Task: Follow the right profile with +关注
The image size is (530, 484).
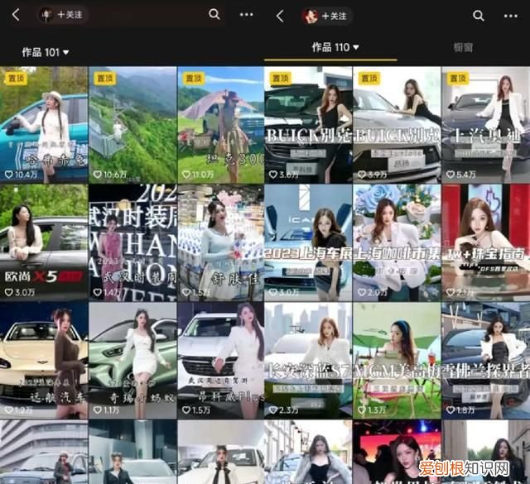Action: pyautogui.click(x=334, y=16)
